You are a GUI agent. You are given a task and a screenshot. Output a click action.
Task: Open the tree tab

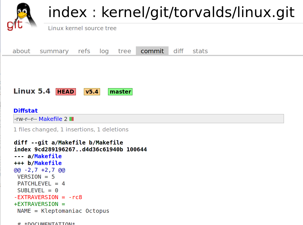tap(125, 51)
